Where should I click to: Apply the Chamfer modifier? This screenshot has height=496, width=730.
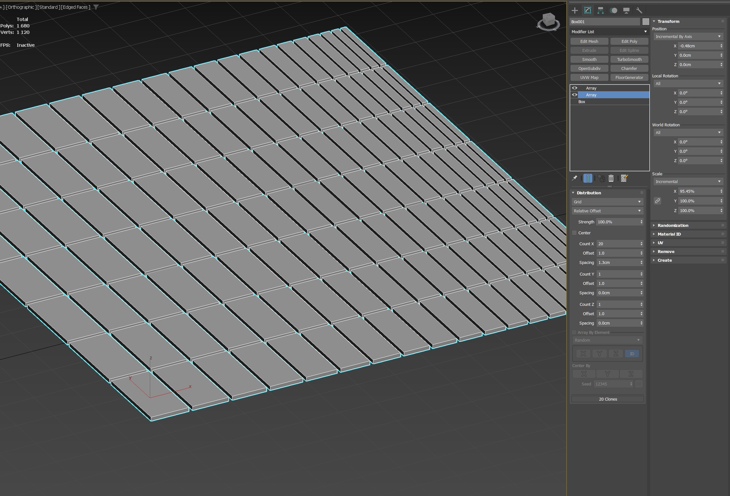click(629, 68)
